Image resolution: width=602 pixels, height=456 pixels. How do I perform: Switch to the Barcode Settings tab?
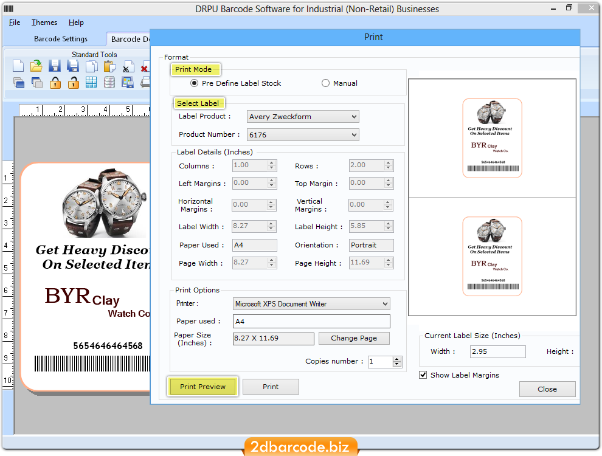coord(61,39)
